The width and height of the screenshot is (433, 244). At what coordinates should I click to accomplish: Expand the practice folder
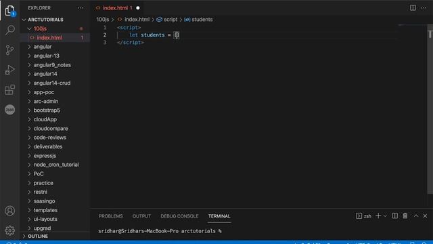43,183
